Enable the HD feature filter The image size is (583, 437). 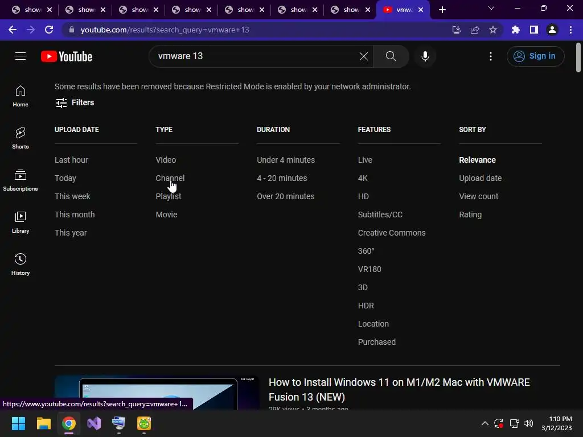point(363,196)
